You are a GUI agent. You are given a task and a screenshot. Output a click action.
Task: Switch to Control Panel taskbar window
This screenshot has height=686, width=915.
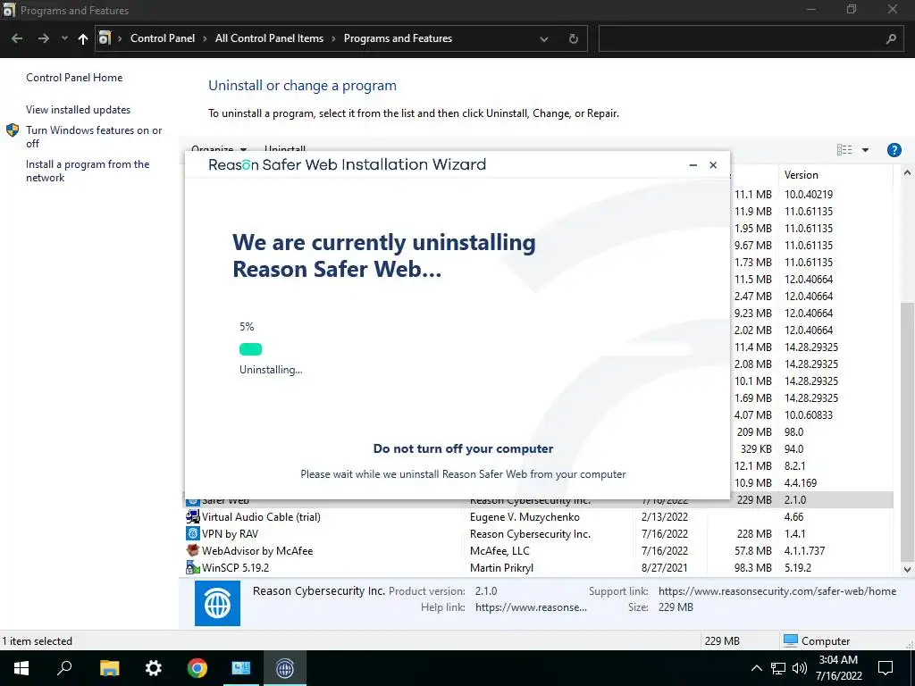pyautogui.click(x=240, y=668)
